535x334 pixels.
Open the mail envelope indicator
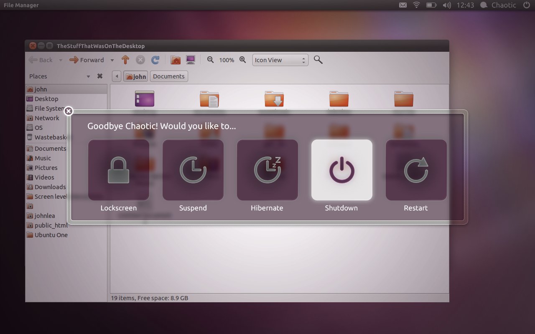(403, 5)
